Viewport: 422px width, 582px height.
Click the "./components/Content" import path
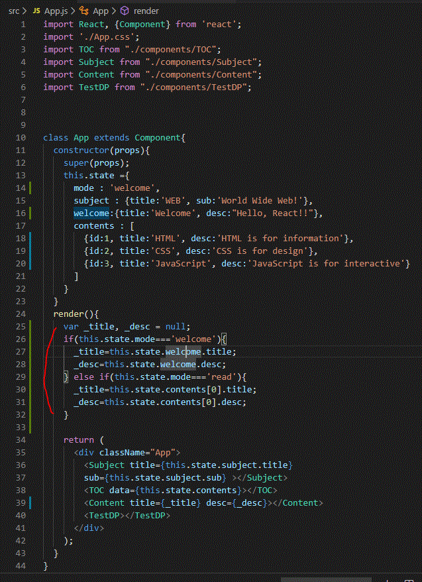(201, 75)
